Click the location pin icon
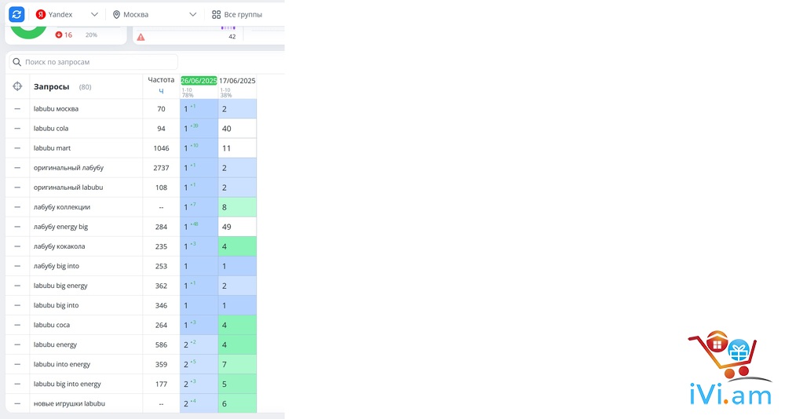Viewport: 785px width, 419px height. 116,14
